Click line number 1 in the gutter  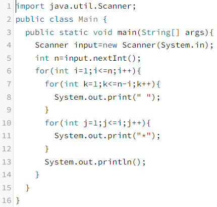[9, 6]
